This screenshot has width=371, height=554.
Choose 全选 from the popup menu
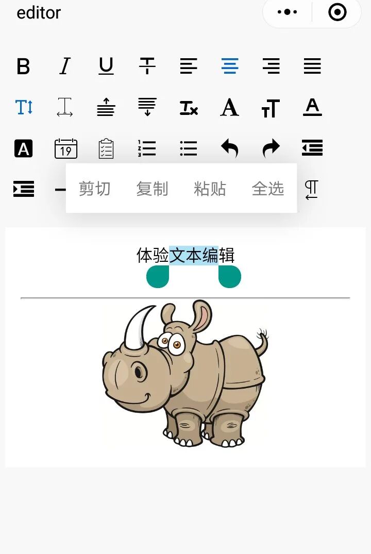click(268, 188)
